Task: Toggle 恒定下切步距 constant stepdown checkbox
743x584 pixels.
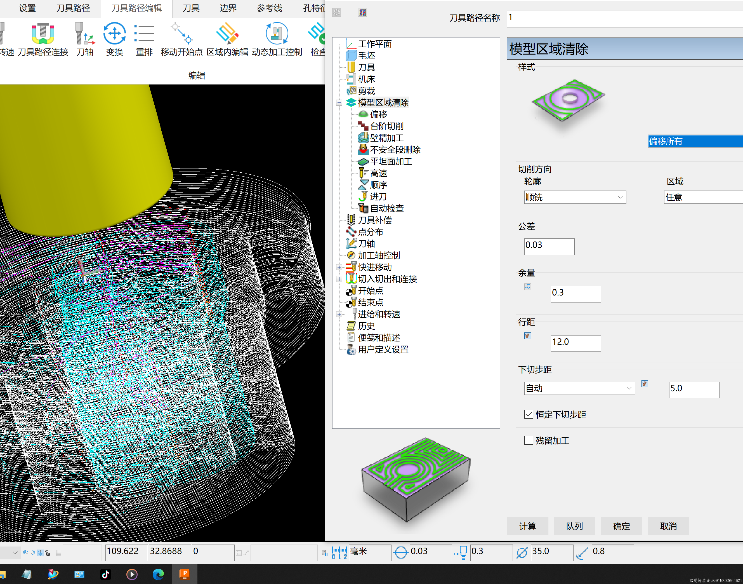Action: [529, 414]
